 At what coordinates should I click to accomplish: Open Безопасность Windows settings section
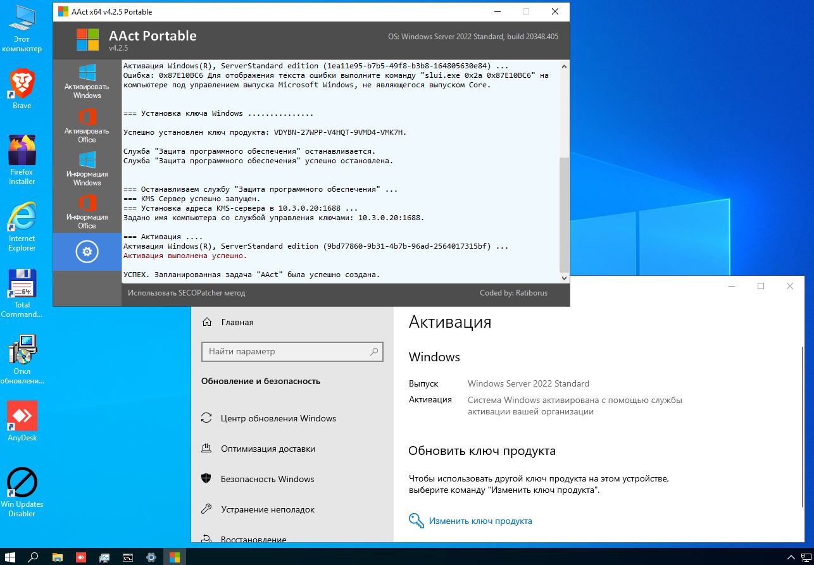coord(267,479)
